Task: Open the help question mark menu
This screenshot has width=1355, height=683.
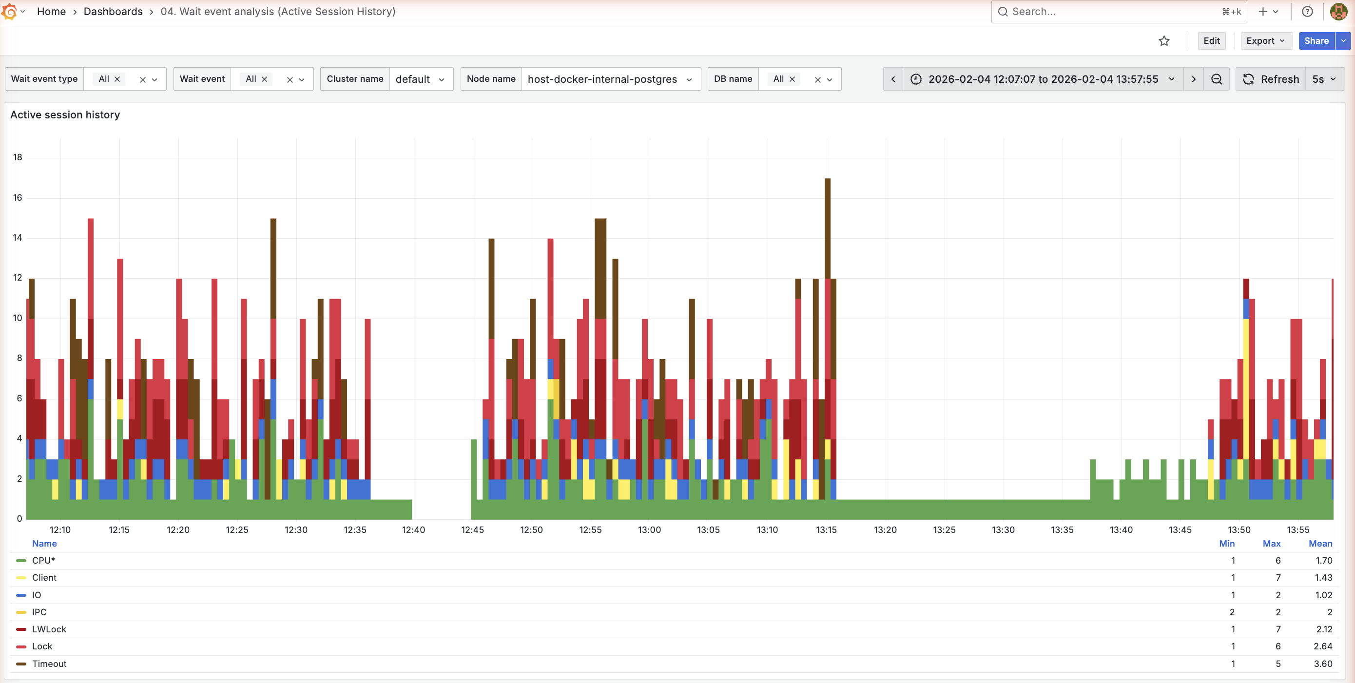Action: (1307, 12)
